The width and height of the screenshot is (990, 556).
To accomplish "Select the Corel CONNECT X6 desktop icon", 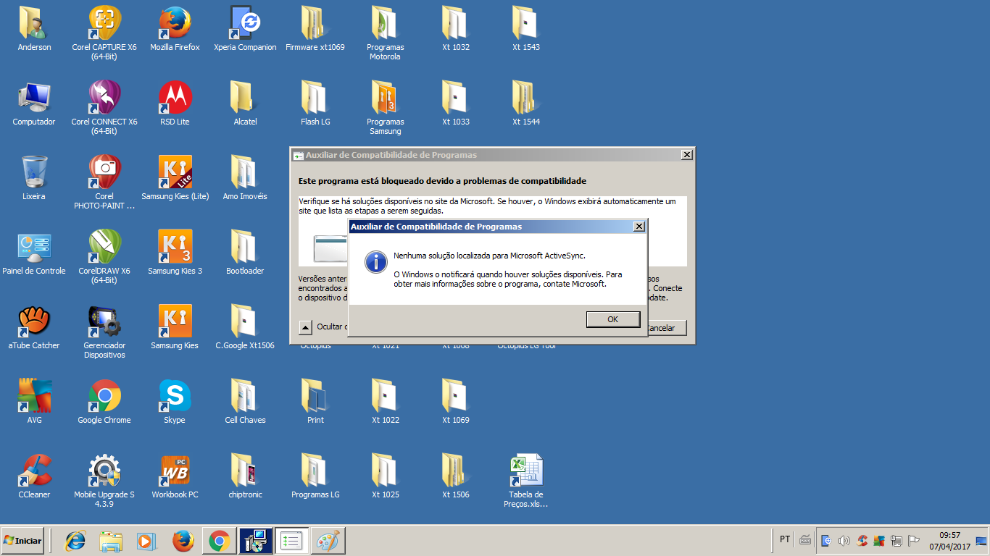I will click(104, 107).
